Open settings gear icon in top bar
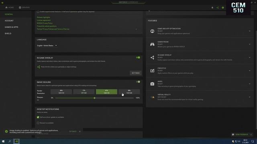This screenshot has height=144, width=257. click(x=223, y=8)
